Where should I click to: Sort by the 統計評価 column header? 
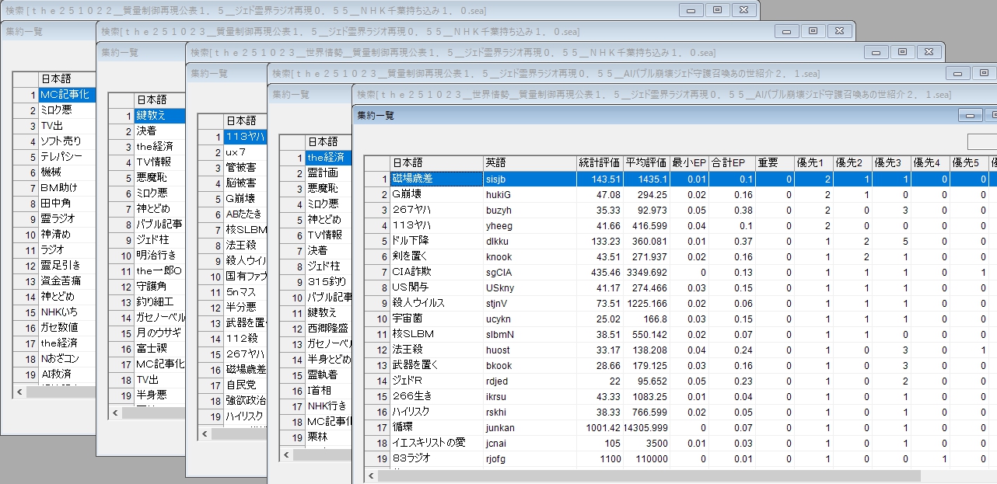599,162
